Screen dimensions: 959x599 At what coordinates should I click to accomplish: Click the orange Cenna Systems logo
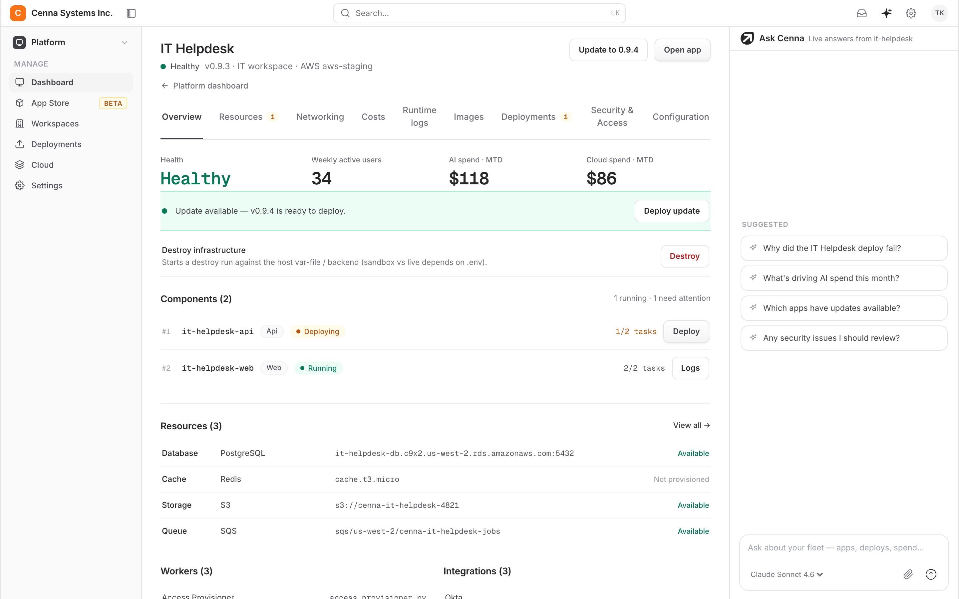point(18,13)
